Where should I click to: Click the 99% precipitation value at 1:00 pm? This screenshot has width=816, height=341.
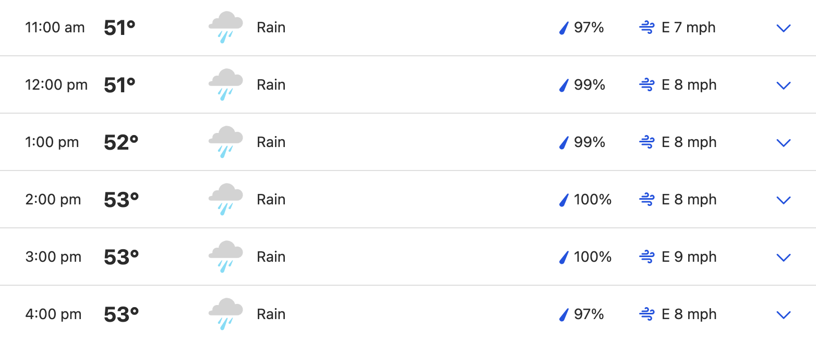590,142
